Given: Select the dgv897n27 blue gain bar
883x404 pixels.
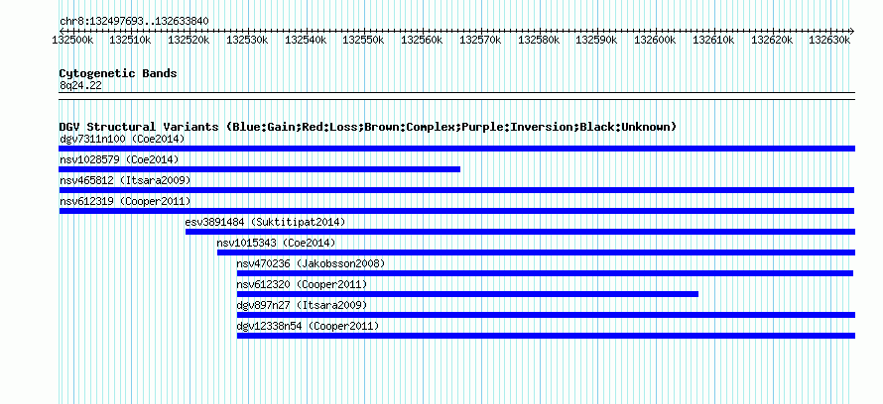Looking at the screenshot, I should tap(546, 315).
